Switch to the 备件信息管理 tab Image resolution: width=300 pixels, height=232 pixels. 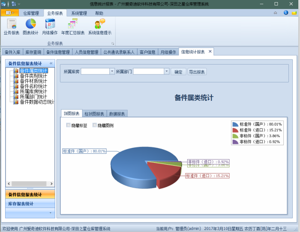[58, 52]
